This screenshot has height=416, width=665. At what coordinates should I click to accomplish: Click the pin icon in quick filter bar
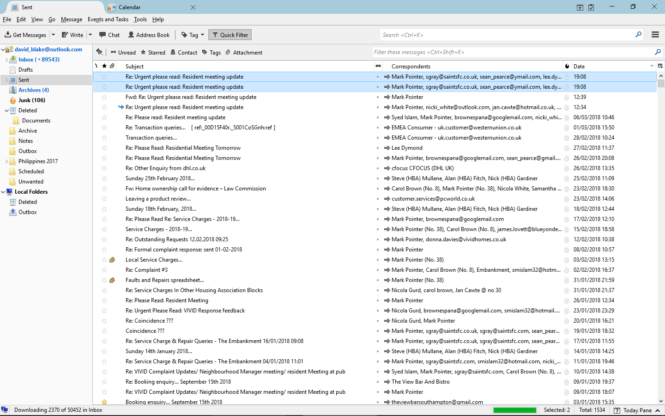(99, 52)
